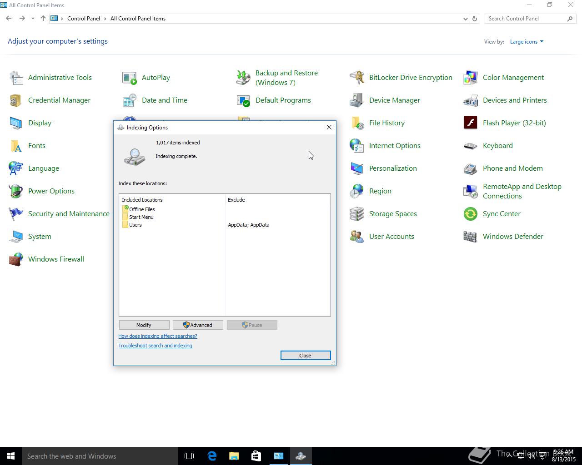Expand the address bar history dropdown
Image resolution: width=582 pixels, height=465 pixels.
tap(465, 19)
